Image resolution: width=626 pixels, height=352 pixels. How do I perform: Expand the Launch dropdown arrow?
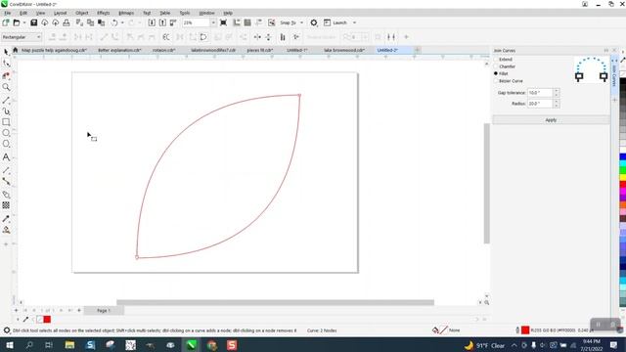(x=354, y=22)
